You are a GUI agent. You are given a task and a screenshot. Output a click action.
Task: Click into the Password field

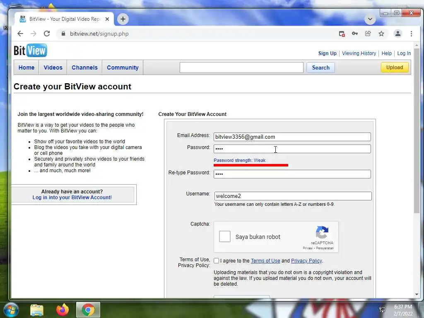coord(292,149)
